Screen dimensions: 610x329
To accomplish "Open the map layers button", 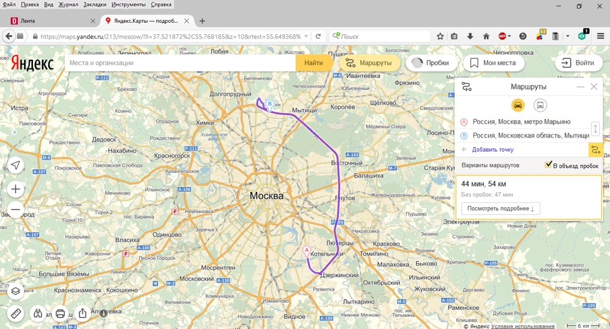I will [x=15, y=290].
